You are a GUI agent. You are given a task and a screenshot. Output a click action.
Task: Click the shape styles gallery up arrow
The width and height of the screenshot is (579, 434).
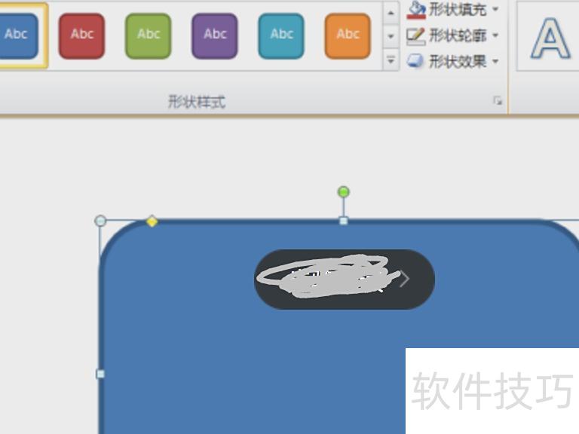391,14
